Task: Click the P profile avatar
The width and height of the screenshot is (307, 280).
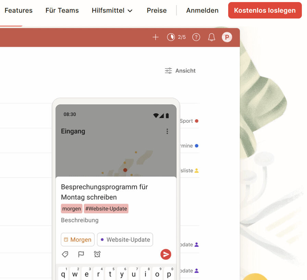Action: pos(227,37)
